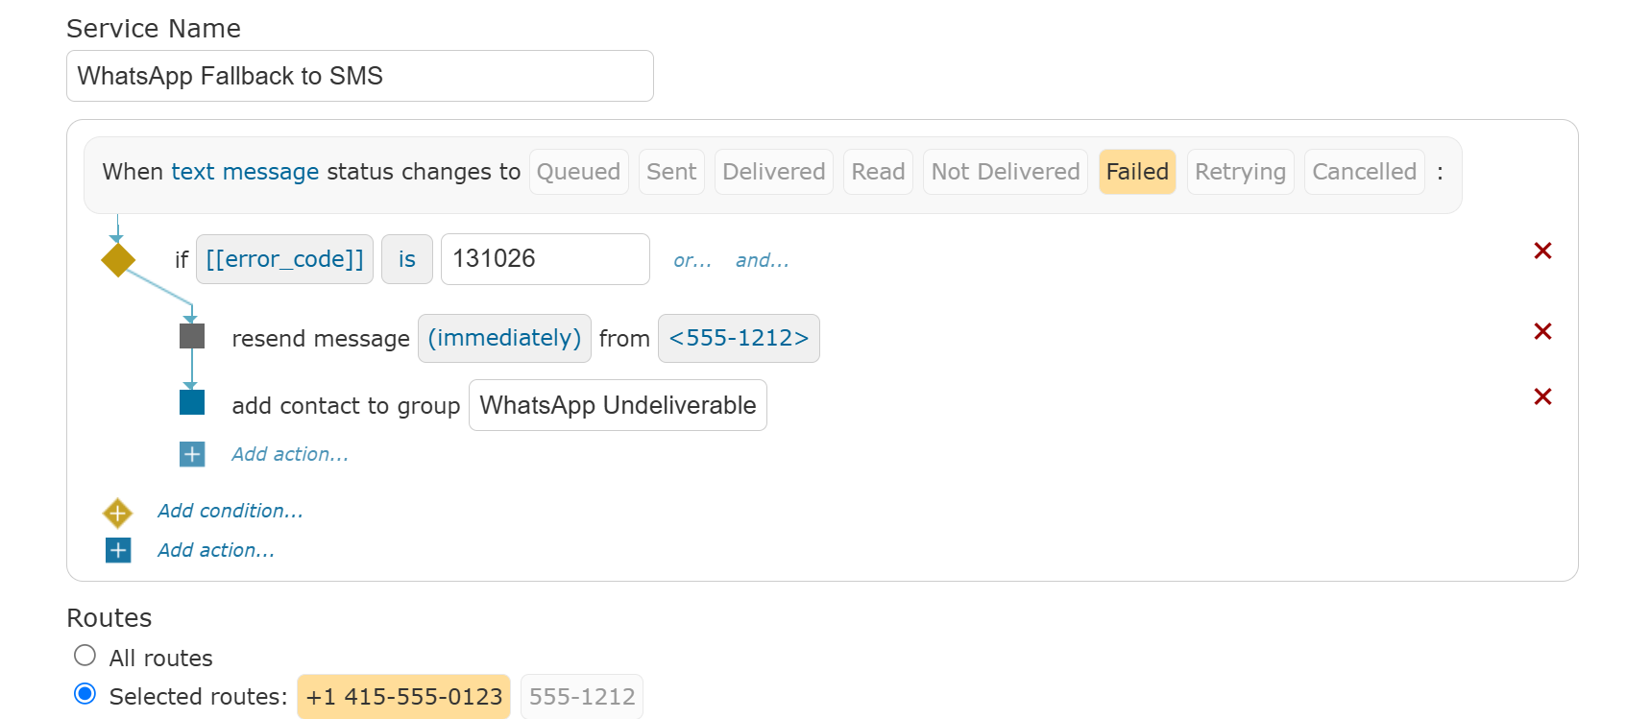Choose the Selected routes radio option
1626x719 pixels.
85,694
